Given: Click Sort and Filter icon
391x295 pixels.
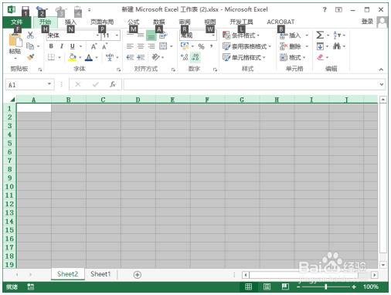Looking at the screenshot, I should [x=337, y=36].
